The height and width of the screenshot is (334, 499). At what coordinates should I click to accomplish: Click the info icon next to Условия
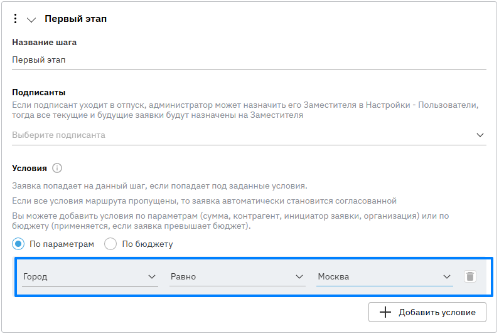(x=57, y=168)
